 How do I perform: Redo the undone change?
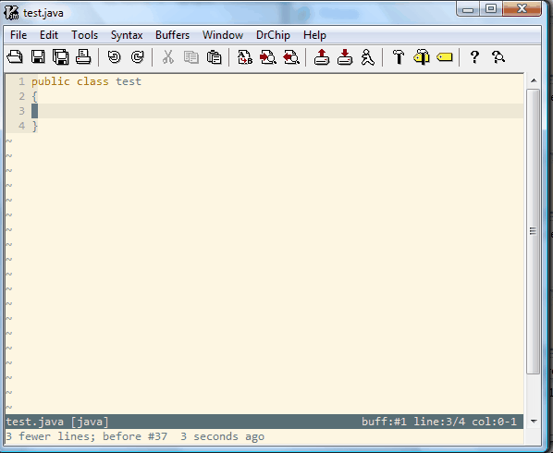pos(138,56)
